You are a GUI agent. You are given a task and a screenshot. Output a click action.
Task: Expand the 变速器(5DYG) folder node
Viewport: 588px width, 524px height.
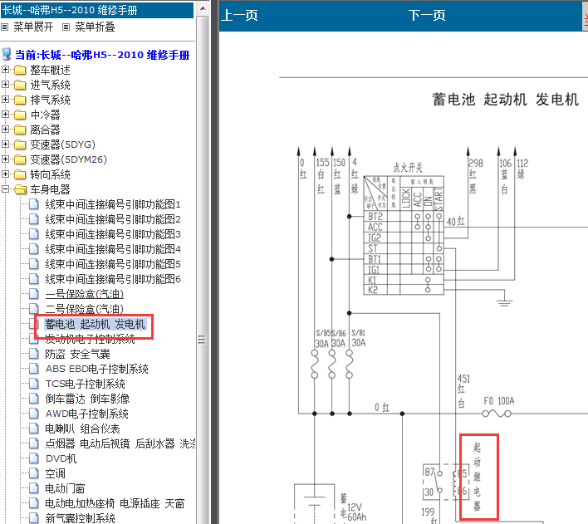(5, 144)
